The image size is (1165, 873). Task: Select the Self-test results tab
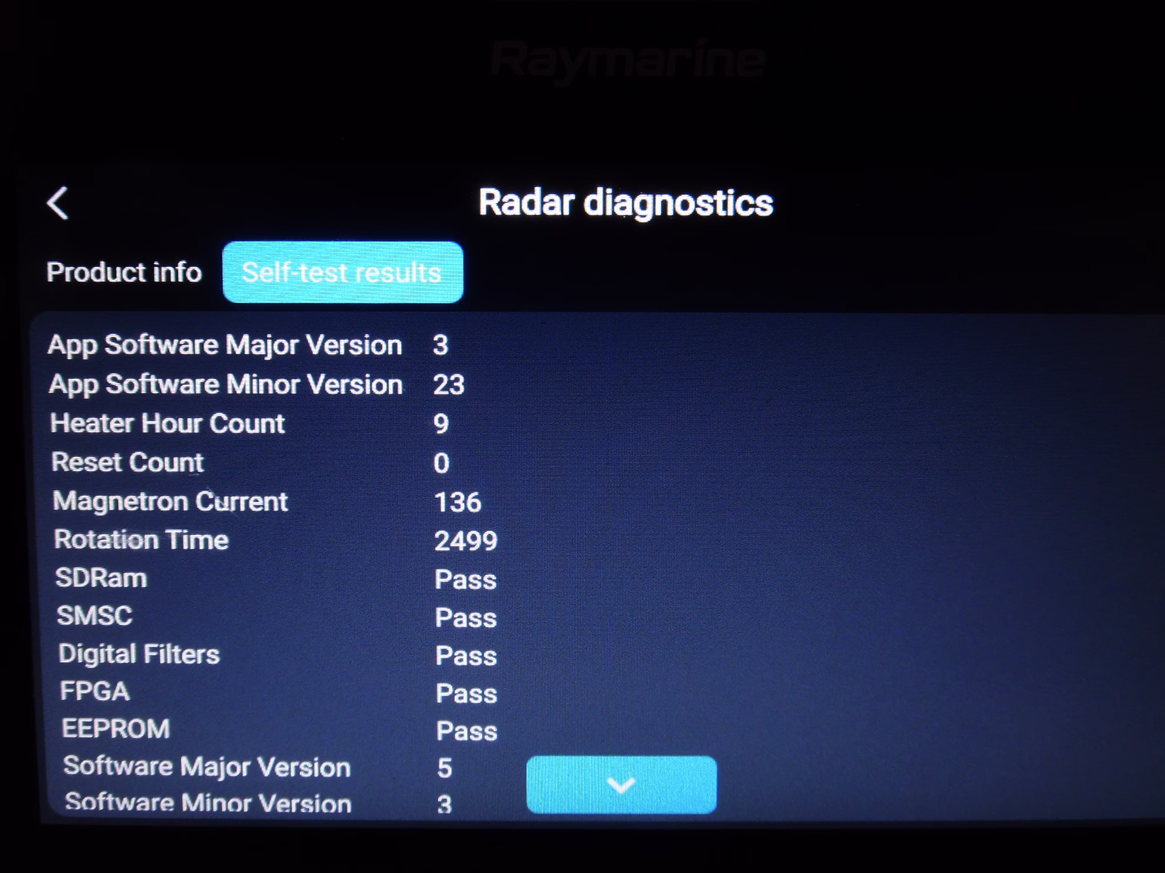342,272
